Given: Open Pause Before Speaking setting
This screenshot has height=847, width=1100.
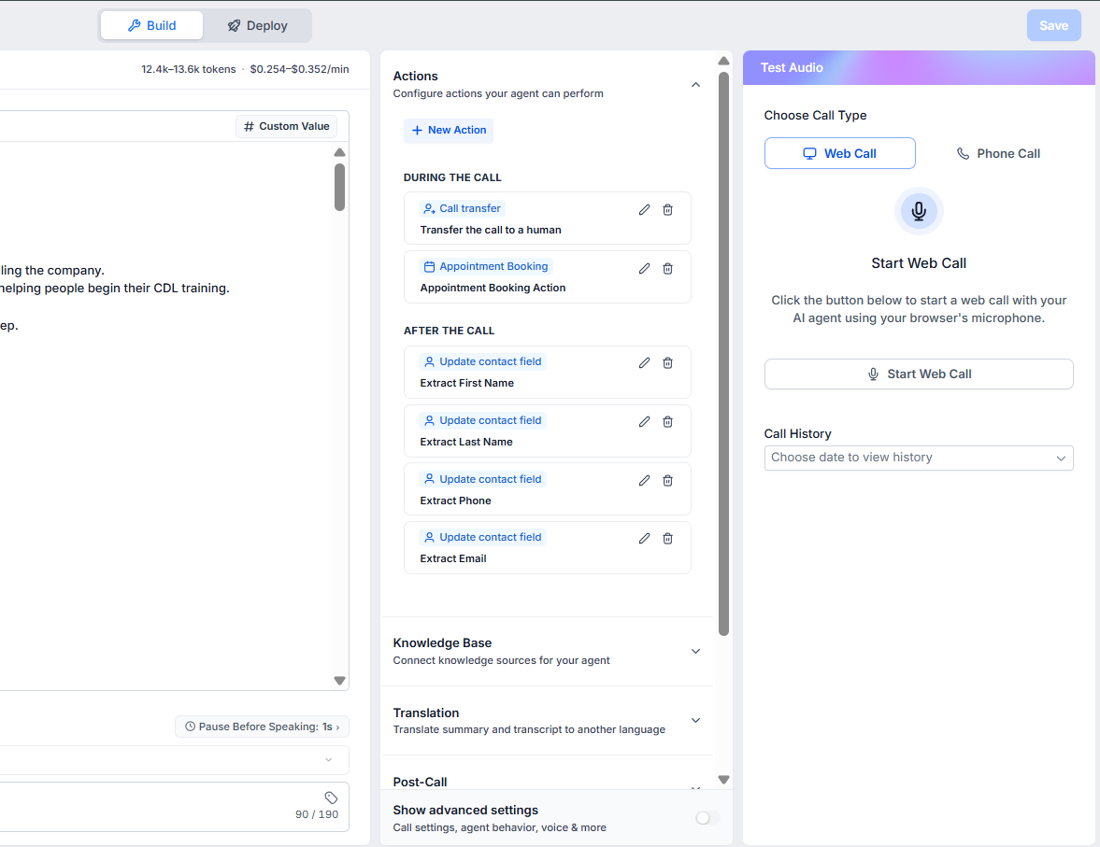Looking at the screenshot, I should coord(262,727).
